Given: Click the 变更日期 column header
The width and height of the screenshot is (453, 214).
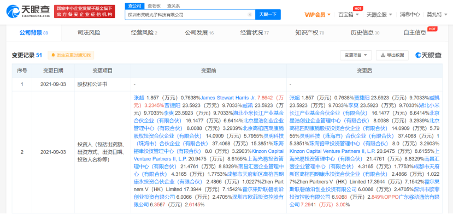Looking at the screenshot, I should click(x=53, y=71).
